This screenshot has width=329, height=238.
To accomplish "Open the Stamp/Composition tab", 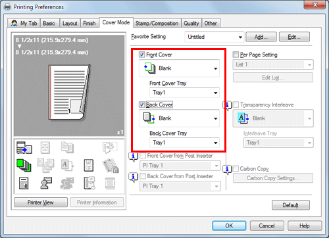I will 157,23.
